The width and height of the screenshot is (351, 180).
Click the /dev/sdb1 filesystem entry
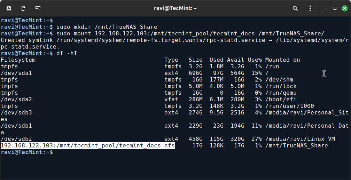point(16,126)
